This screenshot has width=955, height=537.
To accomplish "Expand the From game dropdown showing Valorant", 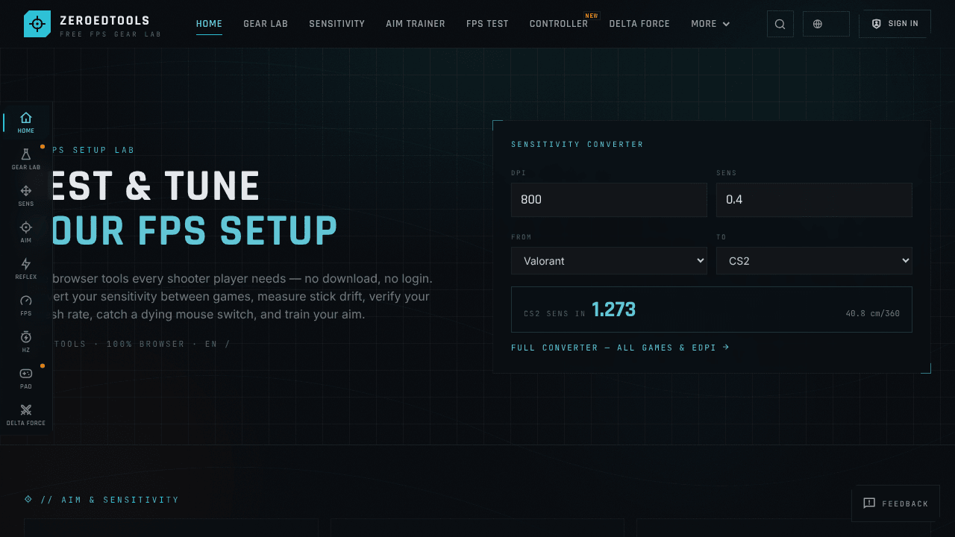I will 609,261.
